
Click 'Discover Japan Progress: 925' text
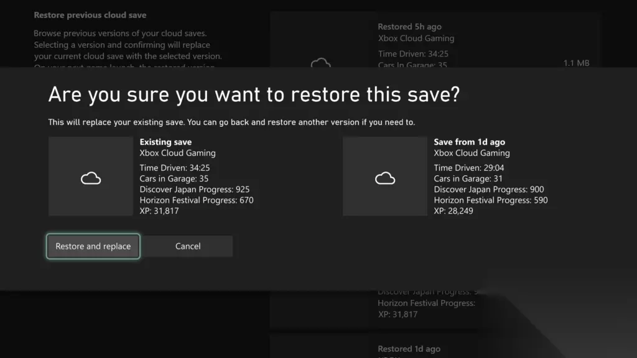coord(195,190)
